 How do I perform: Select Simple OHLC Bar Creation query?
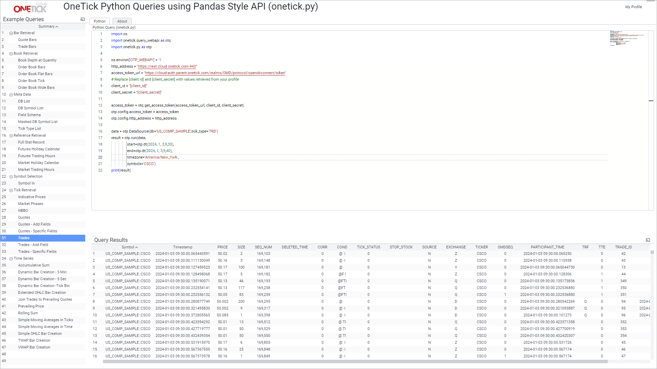pos(40,333)
